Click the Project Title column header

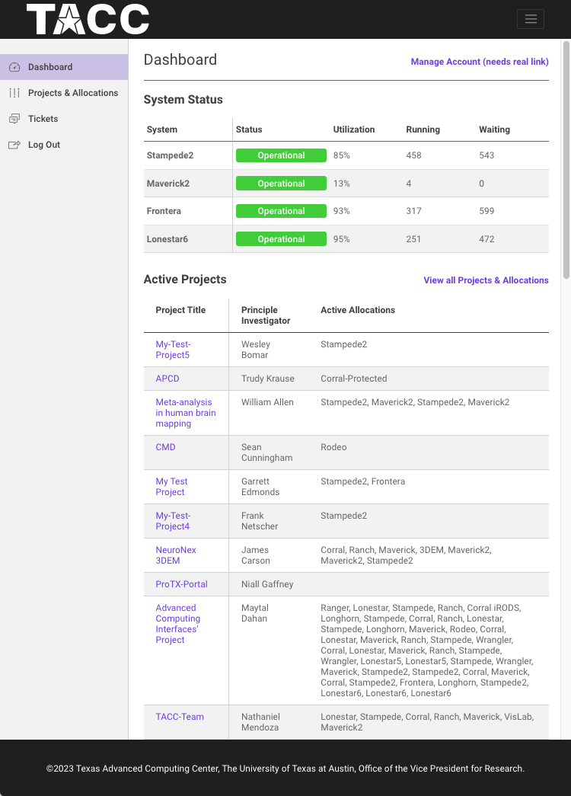pos(180,310)
